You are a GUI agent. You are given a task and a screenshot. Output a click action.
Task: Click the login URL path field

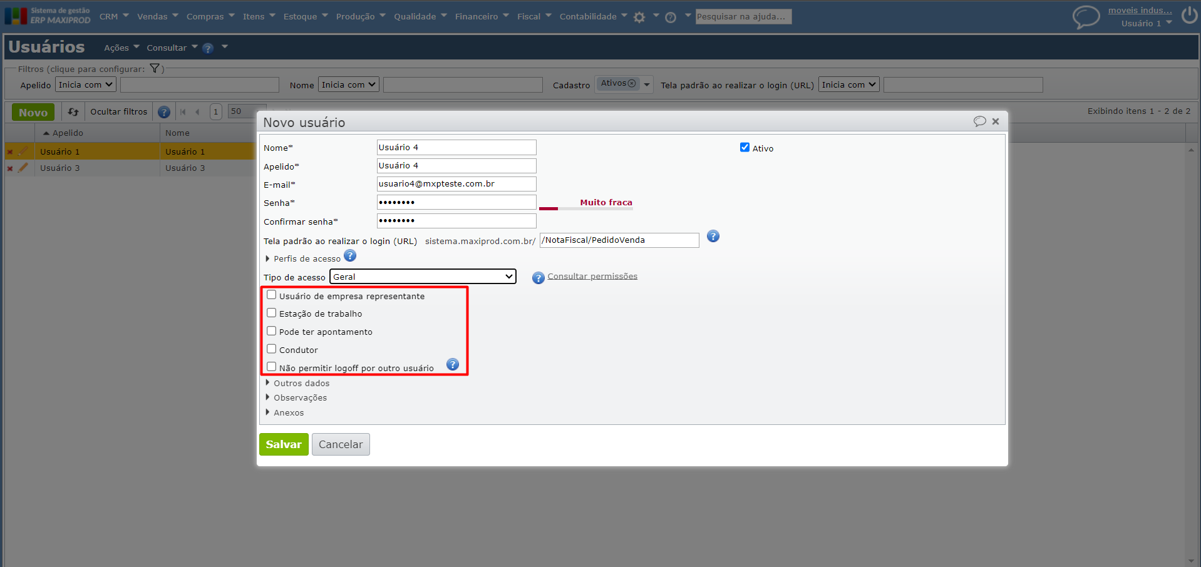[x=619, y=240]
